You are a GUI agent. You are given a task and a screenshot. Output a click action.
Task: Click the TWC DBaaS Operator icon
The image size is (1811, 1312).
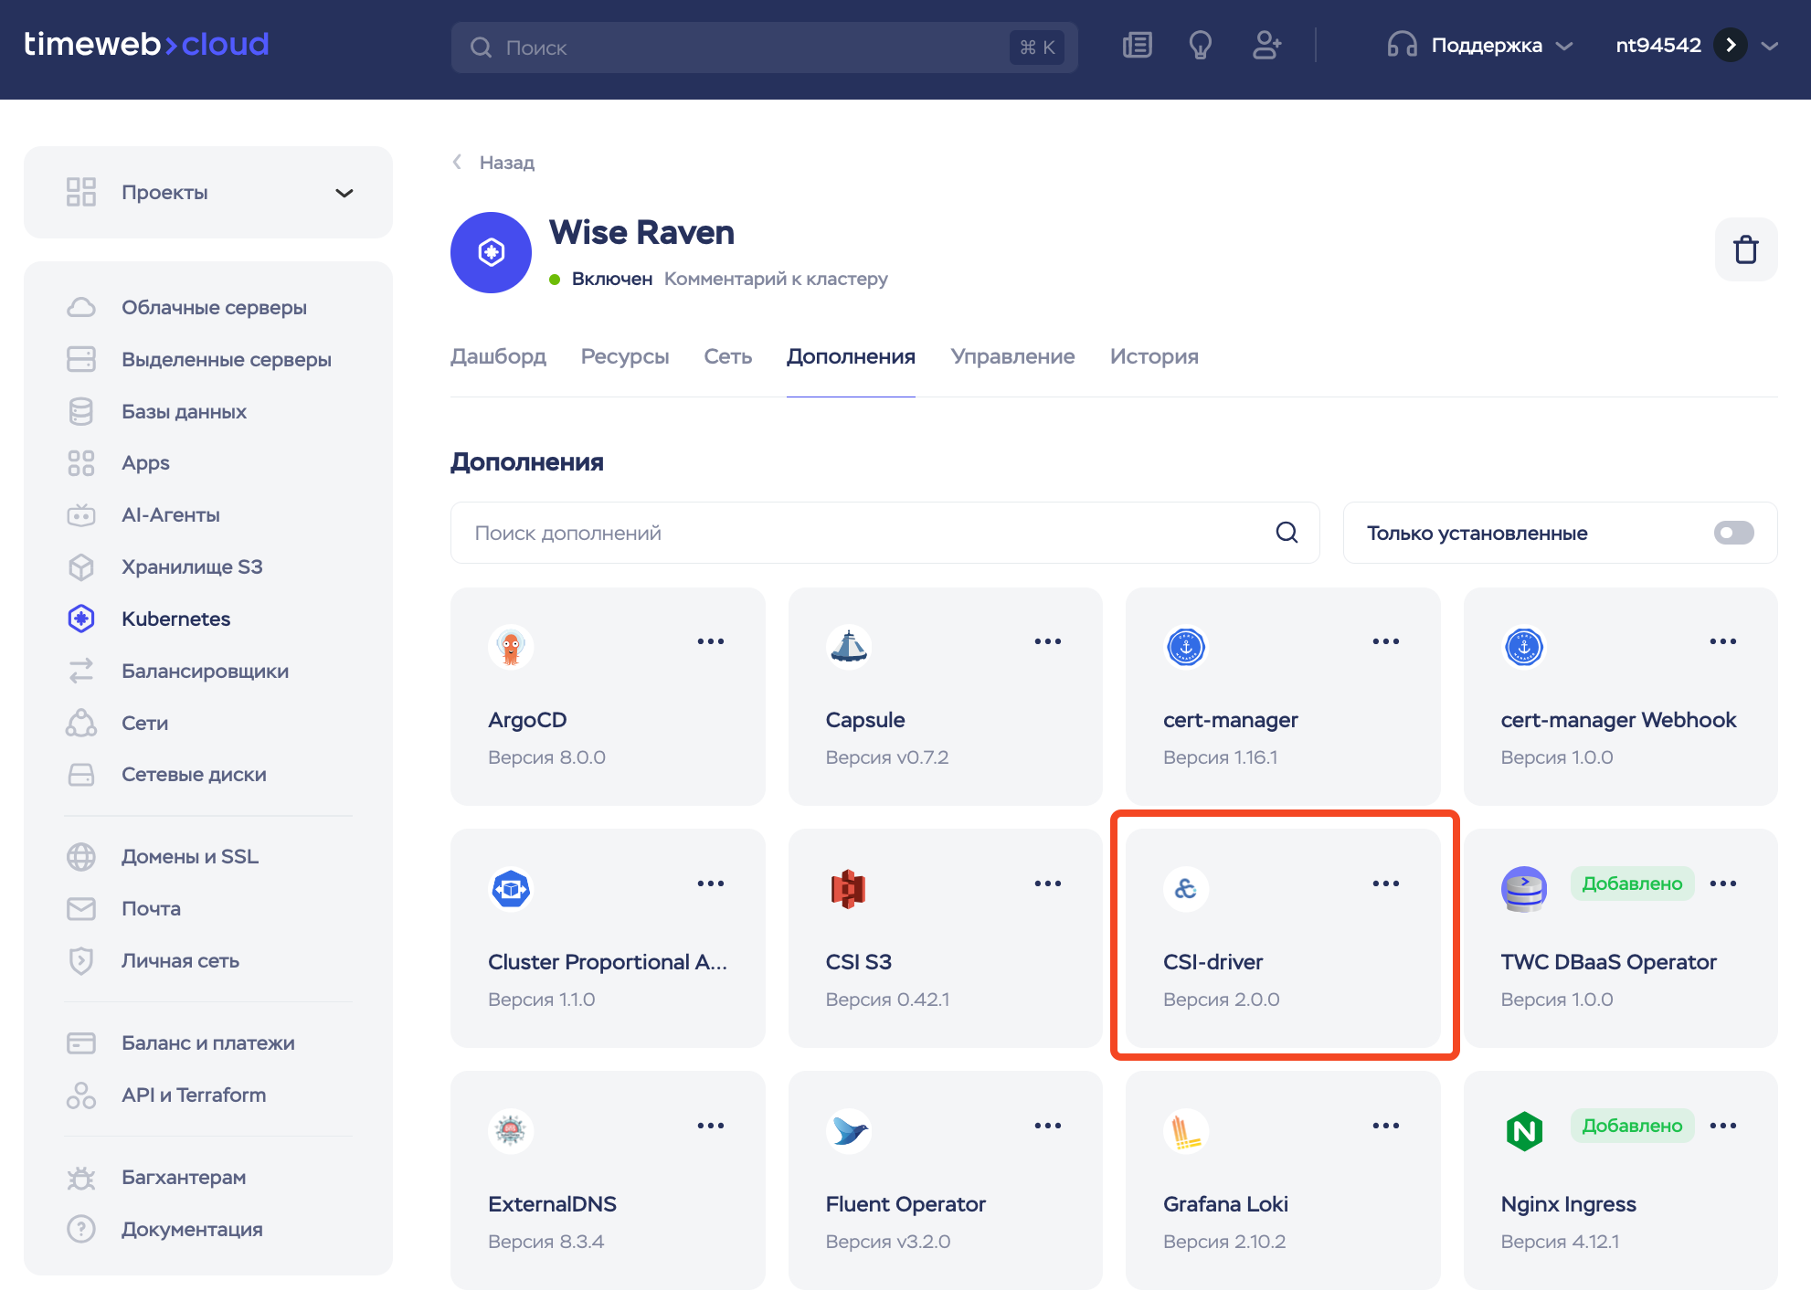(1524, 889)
